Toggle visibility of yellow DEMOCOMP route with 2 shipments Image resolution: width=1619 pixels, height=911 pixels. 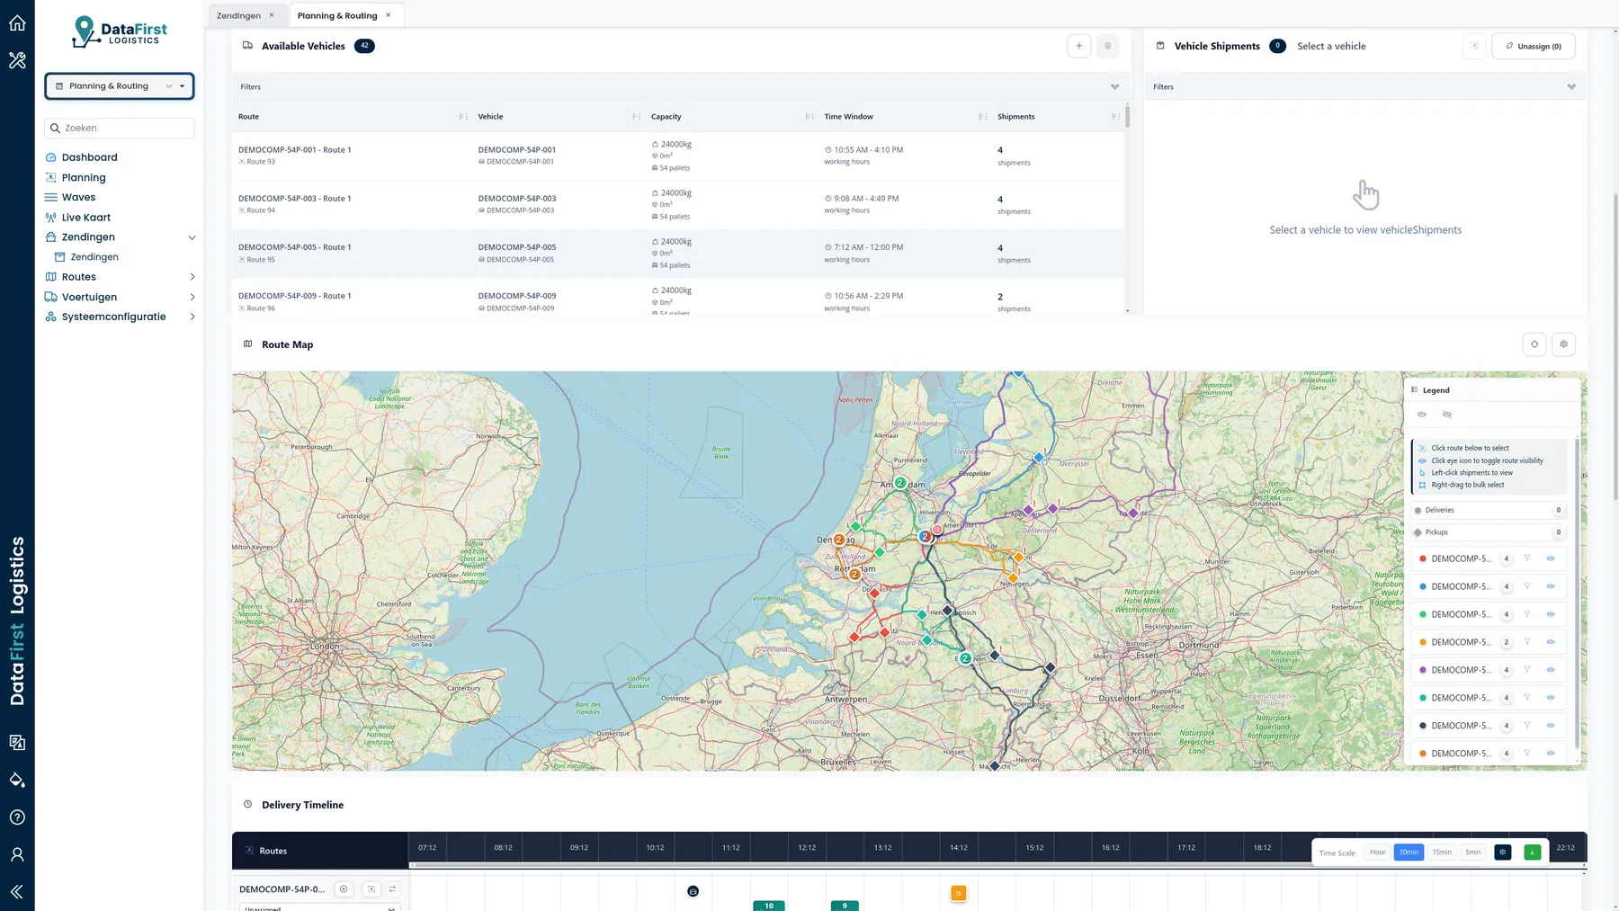tap(1551, 642)
